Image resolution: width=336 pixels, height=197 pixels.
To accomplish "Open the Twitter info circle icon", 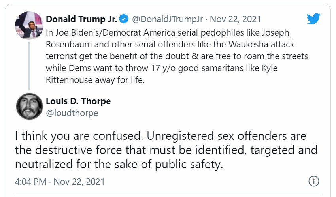I will click(313, 181).
